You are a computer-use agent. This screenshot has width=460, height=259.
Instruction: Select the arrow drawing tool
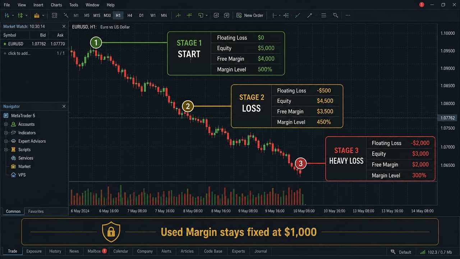click(x=309, y=15)
